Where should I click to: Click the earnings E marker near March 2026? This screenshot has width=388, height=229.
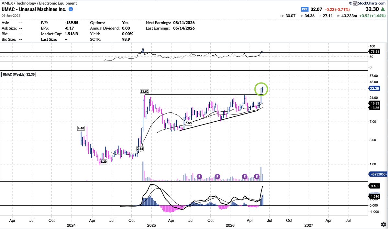point(244,177)
